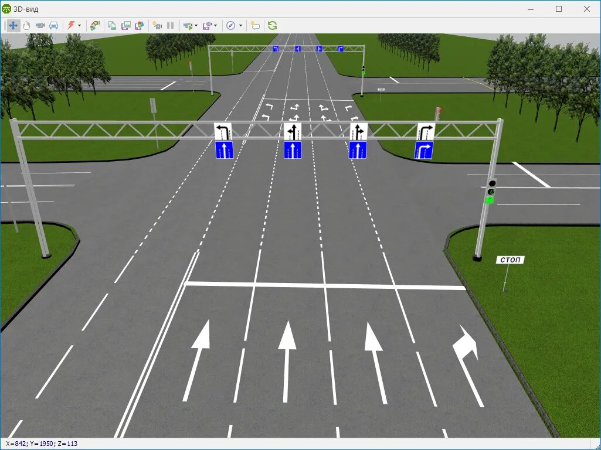Image resolution: width=601 pixels, height=450 pixels.
Task: Open the save camera dropdown arrow
Action: click(215, 26)
